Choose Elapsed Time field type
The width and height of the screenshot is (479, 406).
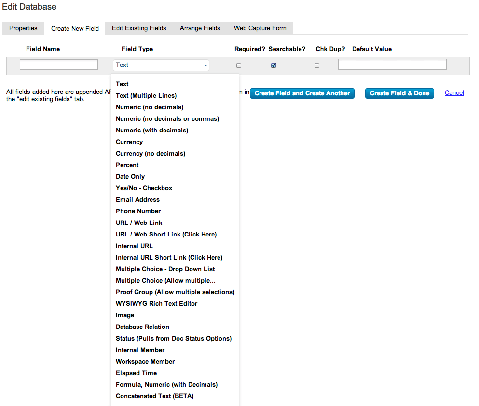click(136, 373)
